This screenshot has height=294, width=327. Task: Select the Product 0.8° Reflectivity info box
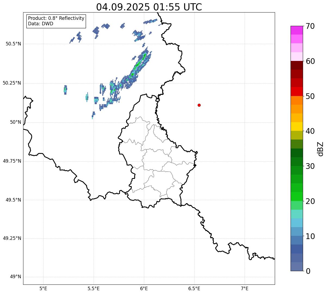point(56,21)
